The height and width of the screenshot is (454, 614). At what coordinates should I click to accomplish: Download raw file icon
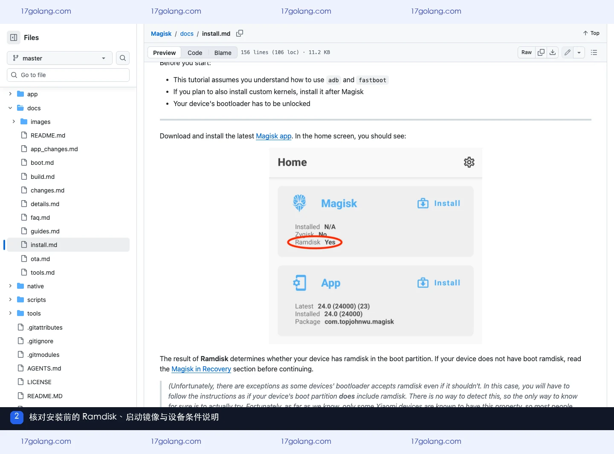pos(553,52)
